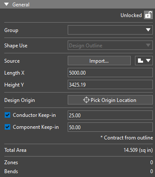Open the Group dropdown
This screenshot has width=155, height=177.
(x=110, y=30)
